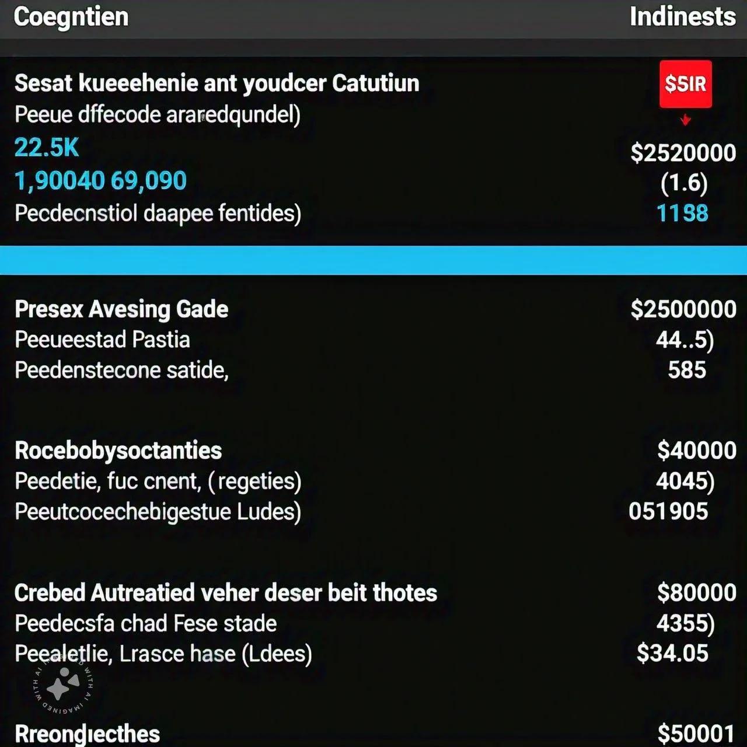This screenshot has width=747, height=747.
Task: Select the Indinests column header
Action: [x=683, y=16]
